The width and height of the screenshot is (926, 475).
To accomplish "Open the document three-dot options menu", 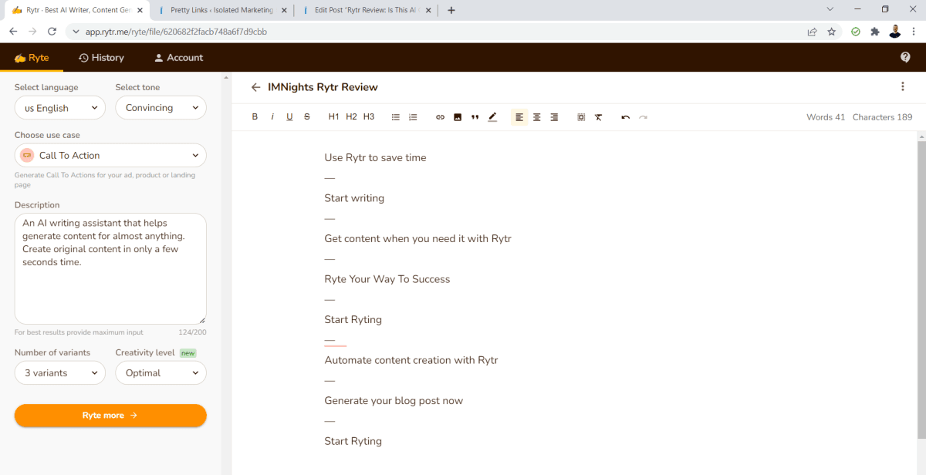I will (x=903, y=87).
